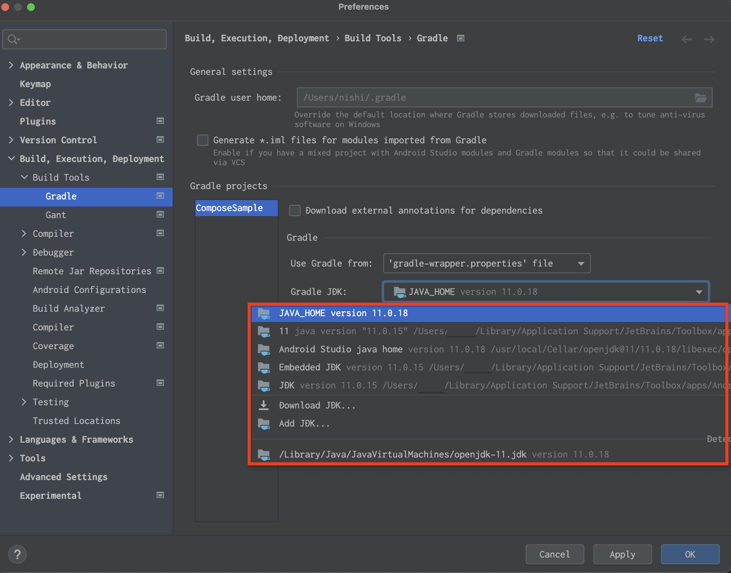Click the project-level icon beside Remote Jar Repositories
Image resolution: width=731 pixels, height=573 pixels.
[160, 271]
